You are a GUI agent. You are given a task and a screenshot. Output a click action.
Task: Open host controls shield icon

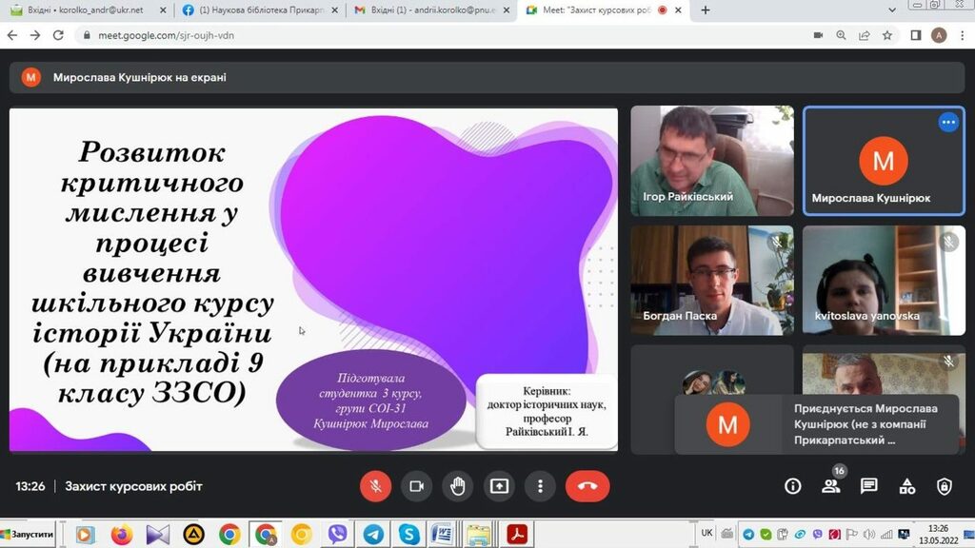944,486
